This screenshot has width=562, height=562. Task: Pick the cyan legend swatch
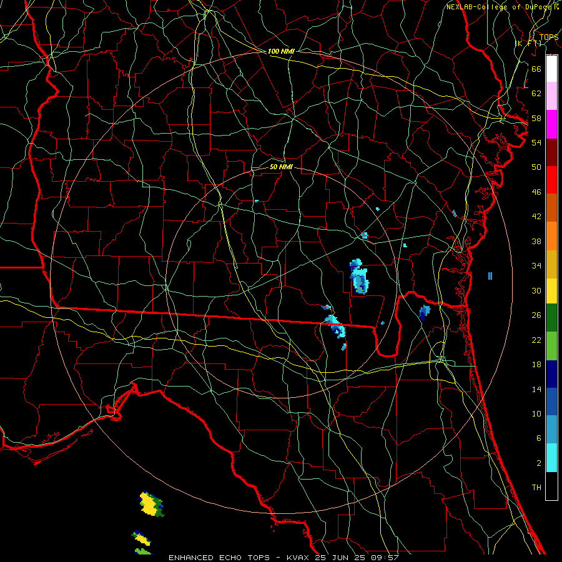[x=551, y=458]
